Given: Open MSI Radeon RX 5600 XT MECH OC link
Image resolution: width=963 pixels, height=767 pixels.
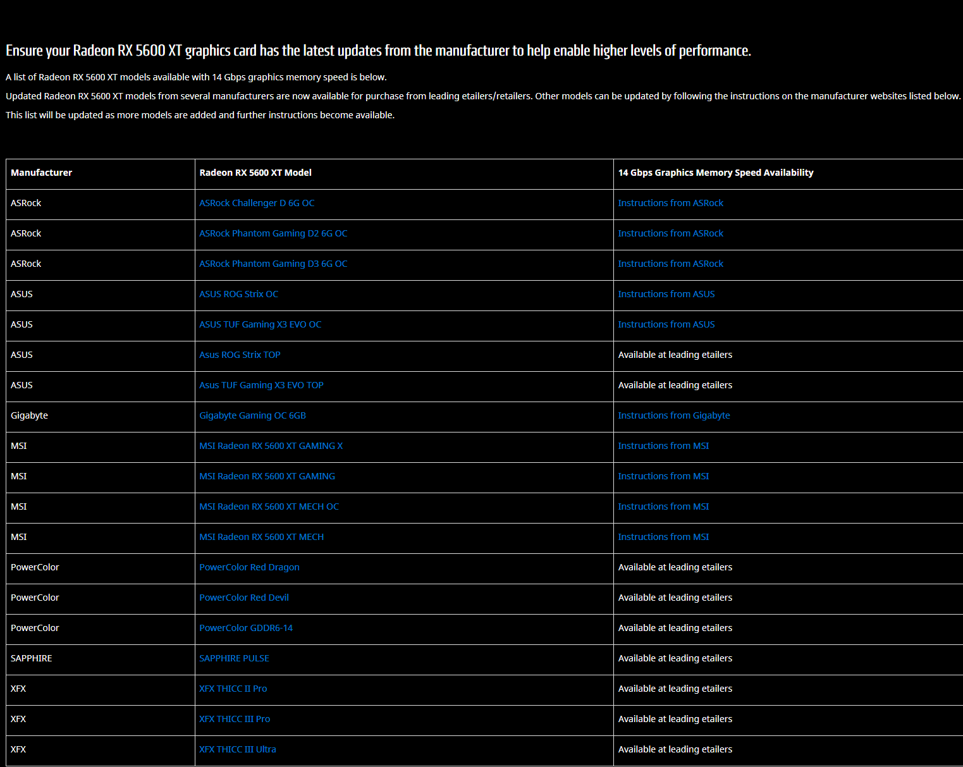Looking at the screenshot, I should pos(269,506).
